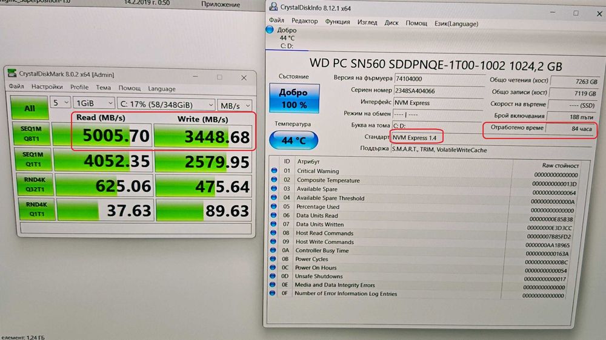Open Тема menu in CrystalDiskMark
Screen dimensions: 606x340
(103, 88)
